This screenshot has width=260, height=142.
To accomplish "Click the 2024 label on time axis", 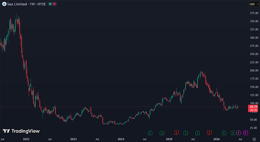I will 121,139.
